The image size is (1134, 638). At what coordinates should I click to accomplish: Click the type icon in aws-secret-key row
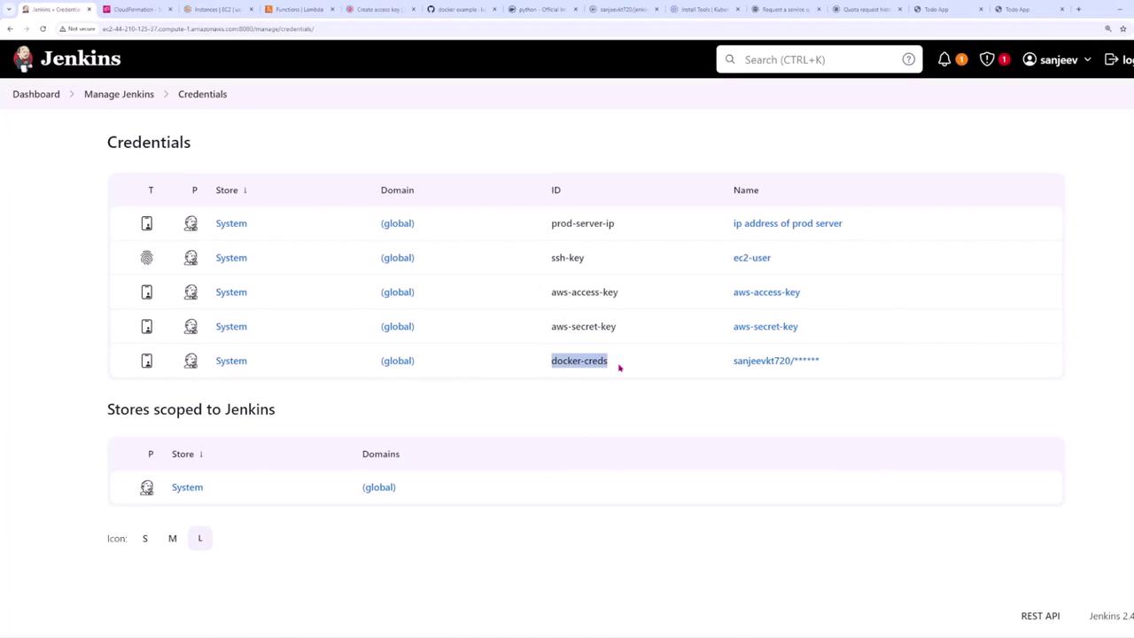pos(147,327)
